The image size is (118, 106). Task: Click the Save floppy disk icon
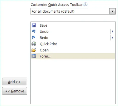34,25
